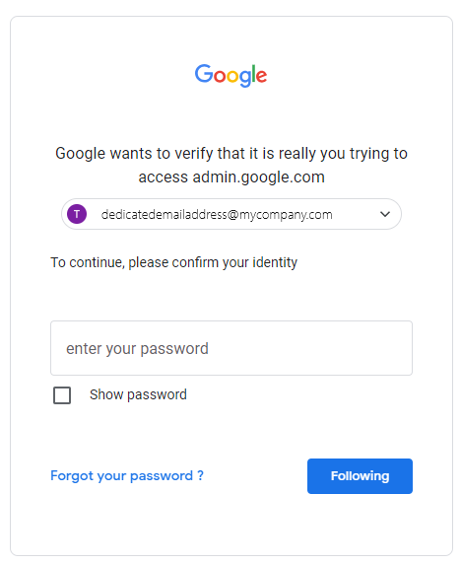Screen dimensions: 461x565
Task: Click the purple T account avatar
Action: (x=77, y=214)
